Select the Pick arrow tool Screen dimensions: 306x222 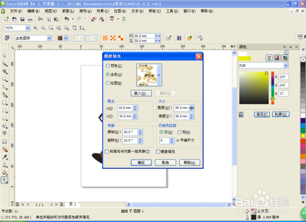pos(4,56)
